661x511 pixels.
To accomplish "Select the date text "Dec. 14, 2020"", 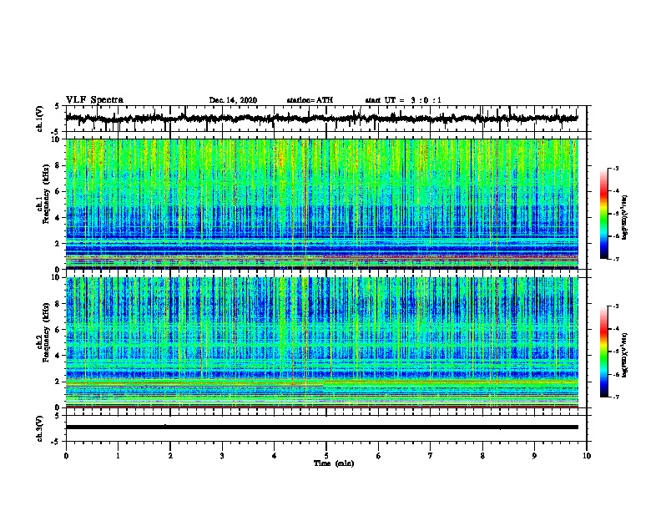I will [x=233, y=100].
